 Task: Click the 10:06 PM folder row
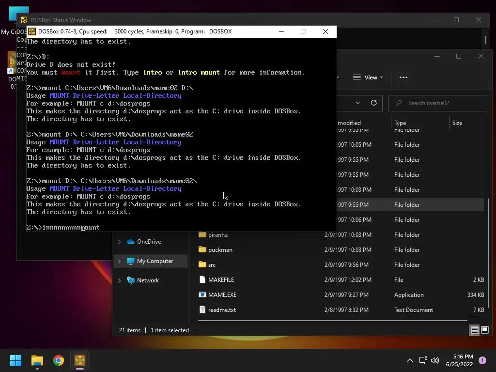(410, 219)
